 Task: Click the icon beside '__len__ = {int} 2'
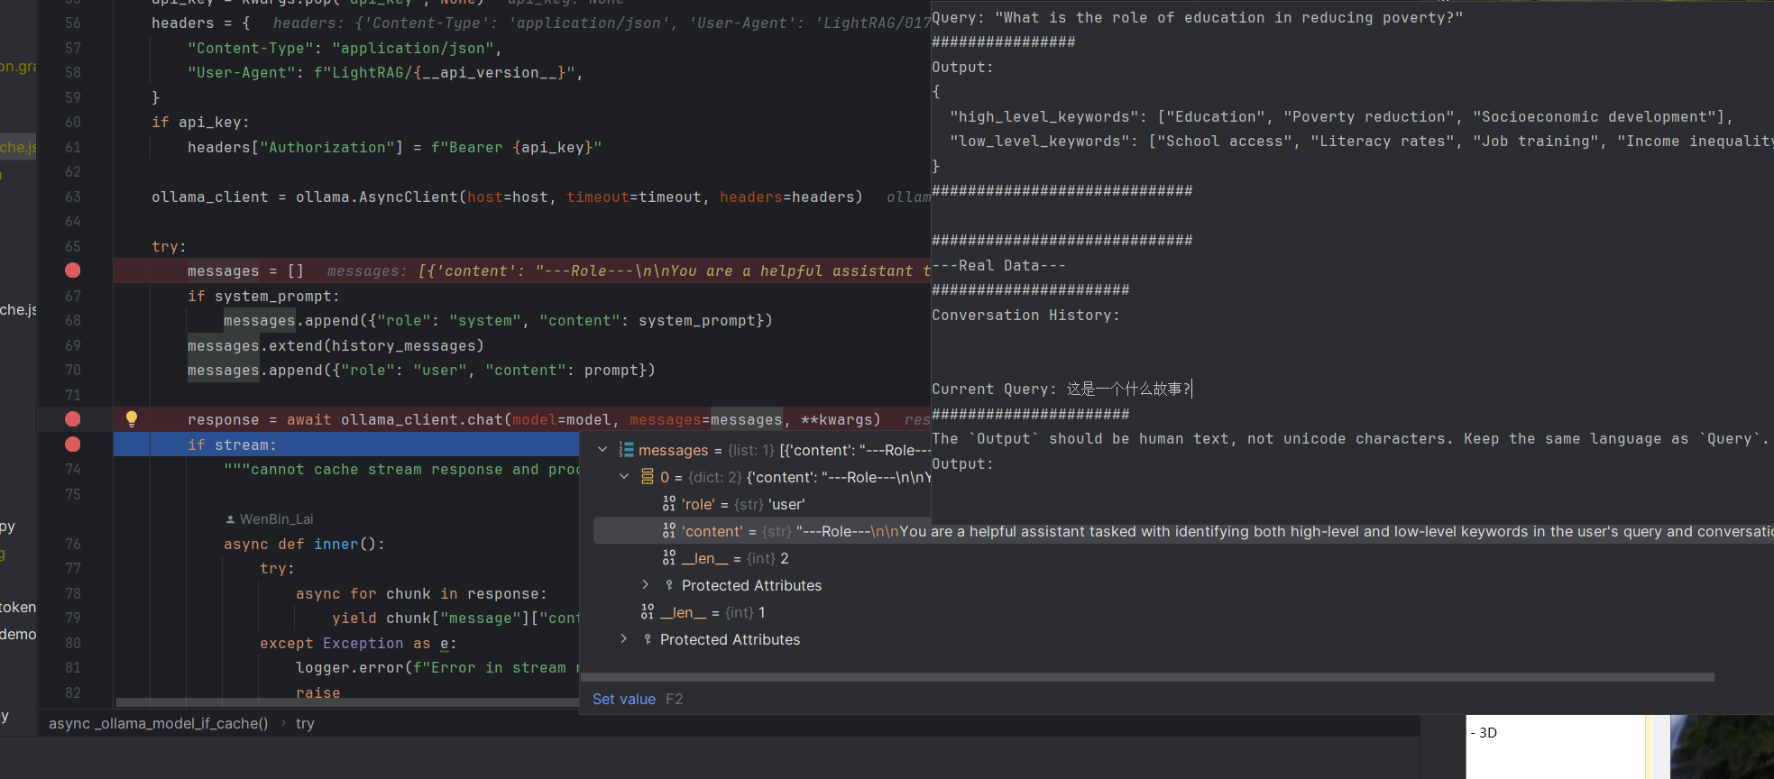tap(669, 557)
